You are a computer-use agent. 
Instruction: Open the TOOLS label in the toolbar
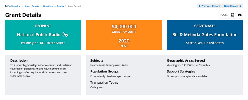click(x=224, y=15)
